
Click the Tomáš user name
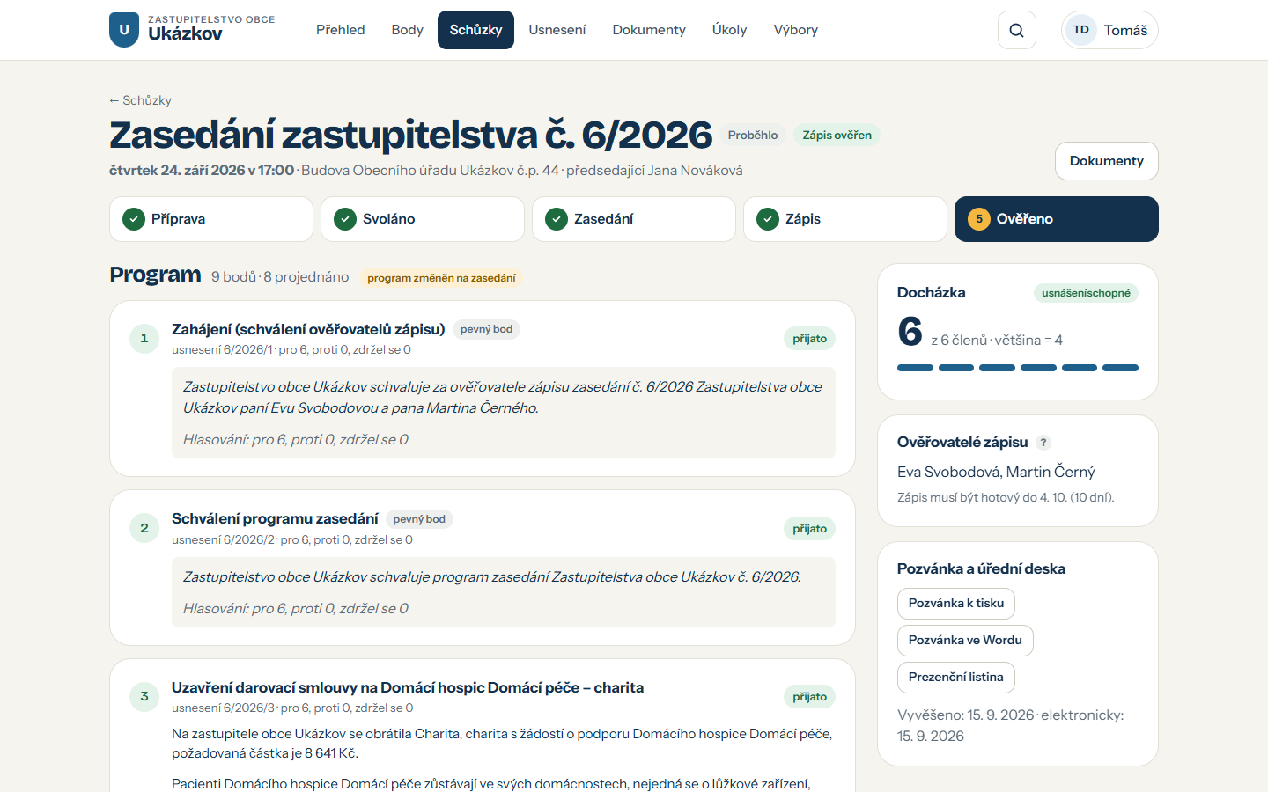coord(1126,30)
